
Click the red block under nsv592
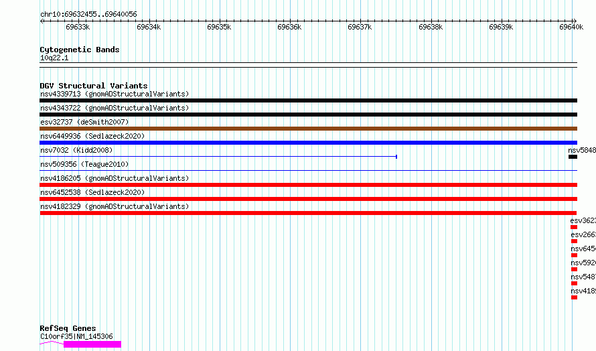click(x=575, y=269)
